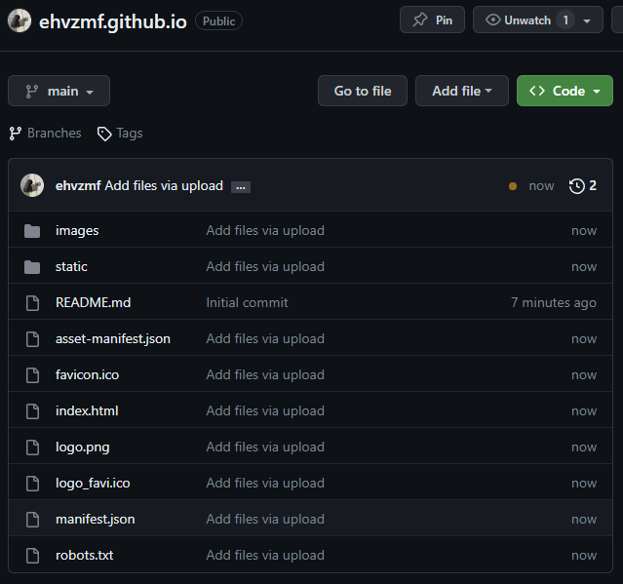Click the 'now' timestamp in the logo_favi.ico row
Viewport: 623px width, 584px height.
[584, 483]
